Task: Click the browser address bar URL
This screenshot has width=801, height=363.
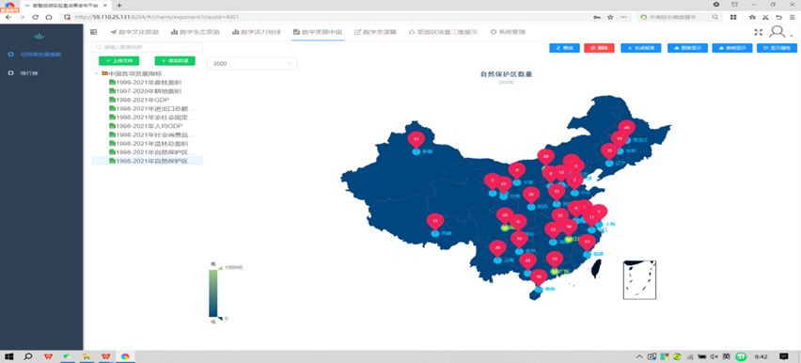Action: click(157, 17)
